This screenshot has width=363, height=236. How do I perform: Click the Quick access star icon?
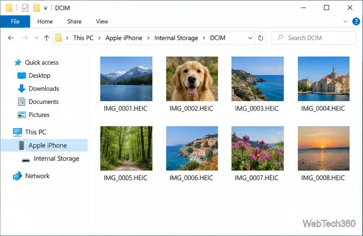coord(18,62)
